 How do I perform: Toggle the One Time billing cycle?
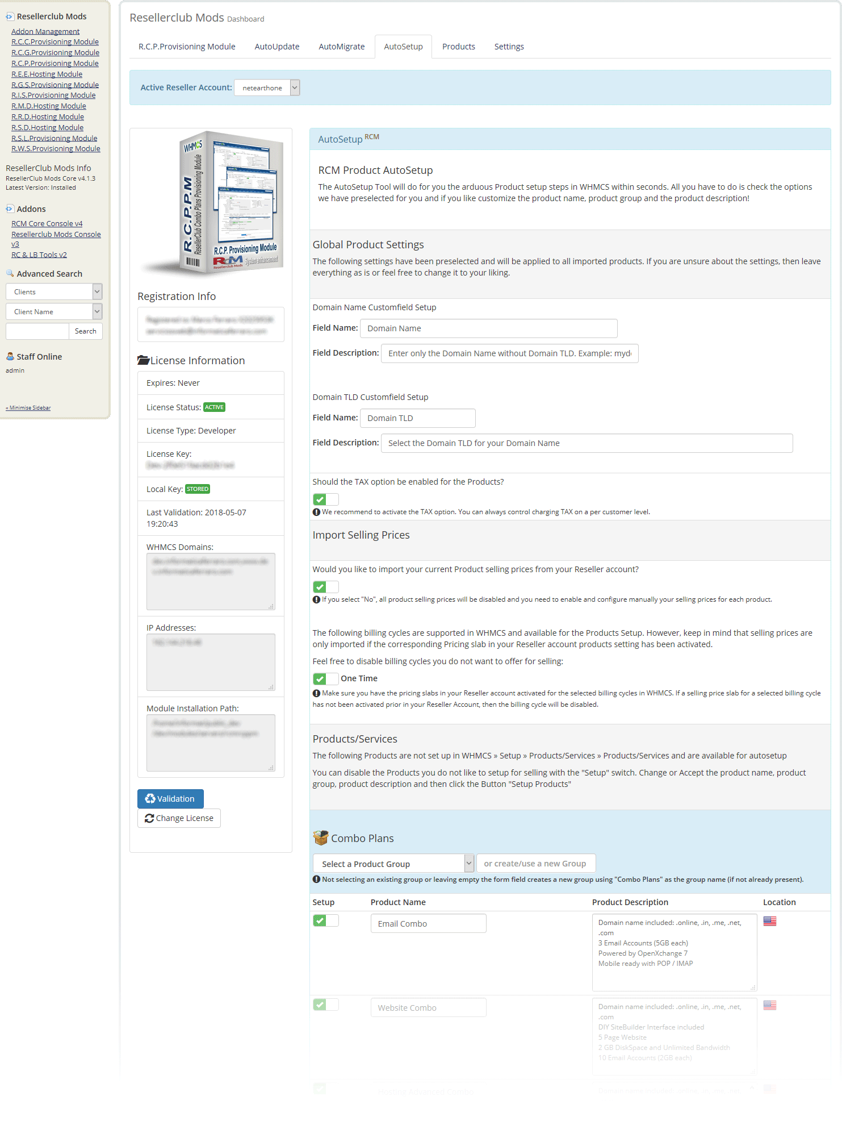(x=326, y=678)
